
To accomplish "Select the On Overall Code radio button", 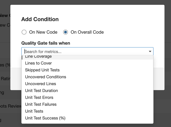I will point(66,32).
